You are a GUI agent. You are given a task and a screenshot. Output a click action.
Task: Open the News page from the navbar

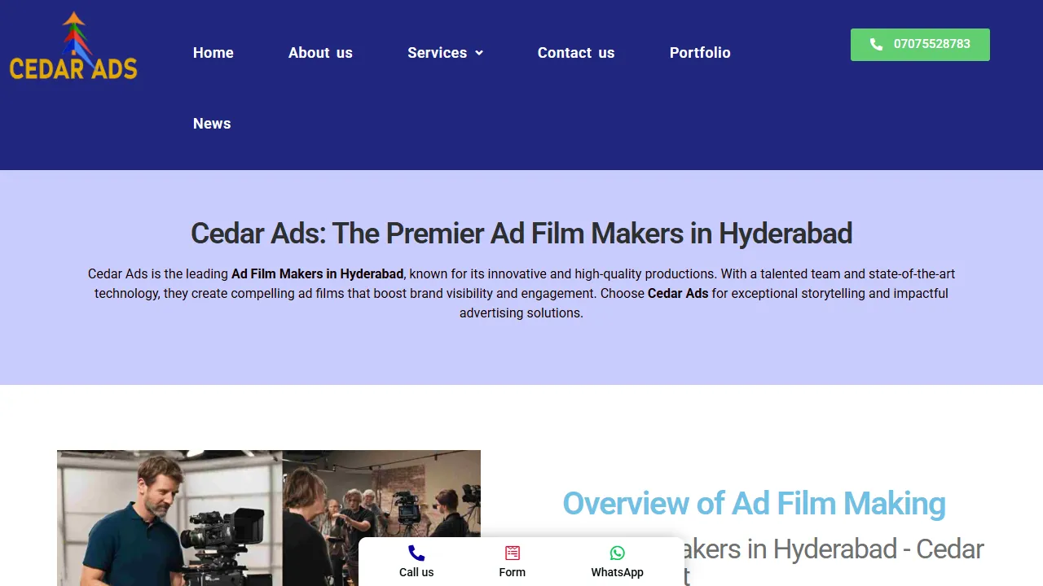click(212, 123)
